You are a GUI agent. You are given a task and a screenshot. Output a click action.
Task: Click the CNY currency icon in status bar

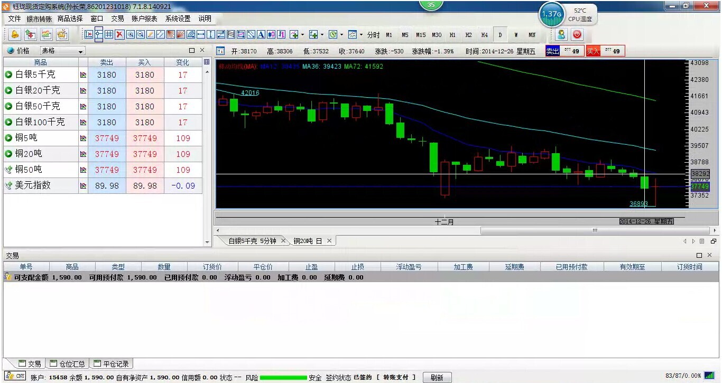16,376
